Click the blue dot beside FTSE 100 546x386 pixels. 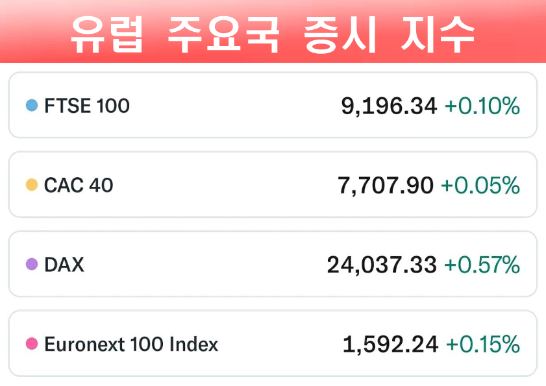[x=31, y=105]
